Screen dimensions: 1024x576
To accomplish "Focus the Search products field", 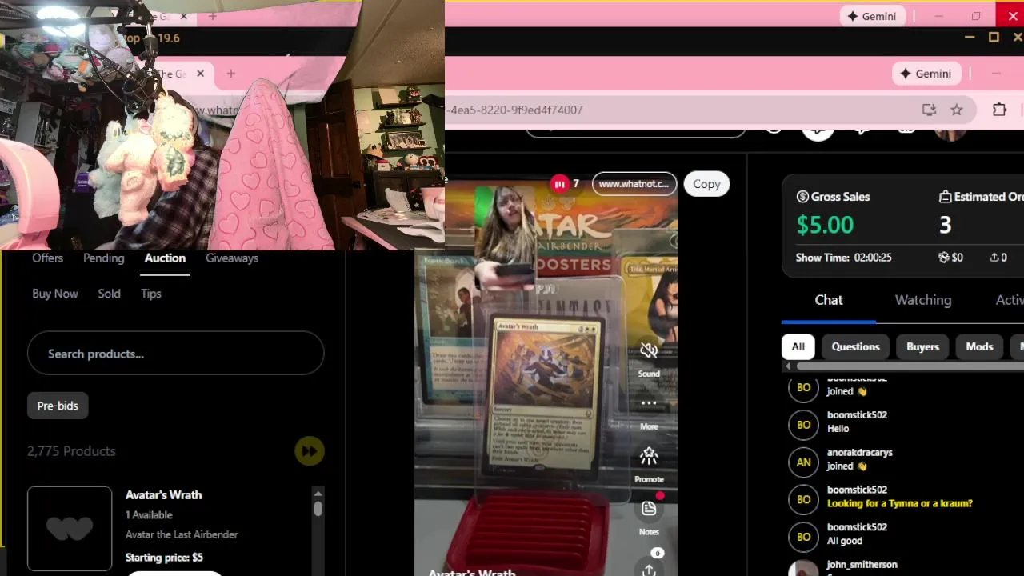I will pyautogui.click(x=175, y=354).
